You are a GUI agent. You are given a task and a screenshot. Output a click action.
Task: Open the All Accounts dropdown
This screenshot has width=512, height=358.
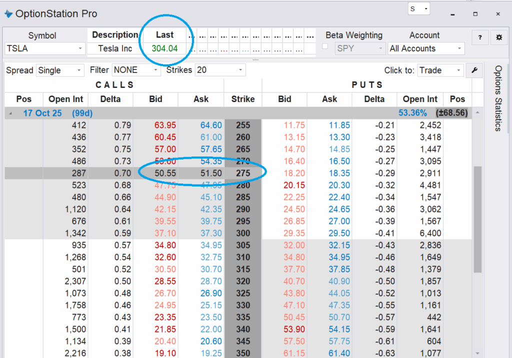[x=459, y=48]
